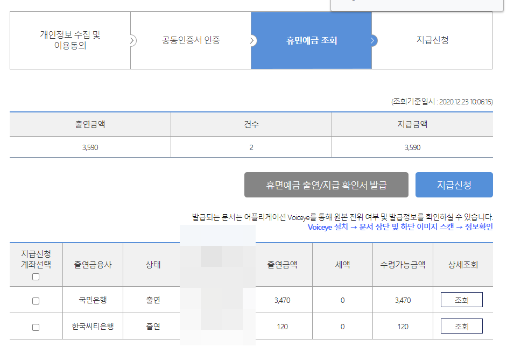The width and height of the screenshot is (507, 347).
Task: Click 조회 button for 국민은행 row
Action: pyautogui.click(x=462, y=300)
